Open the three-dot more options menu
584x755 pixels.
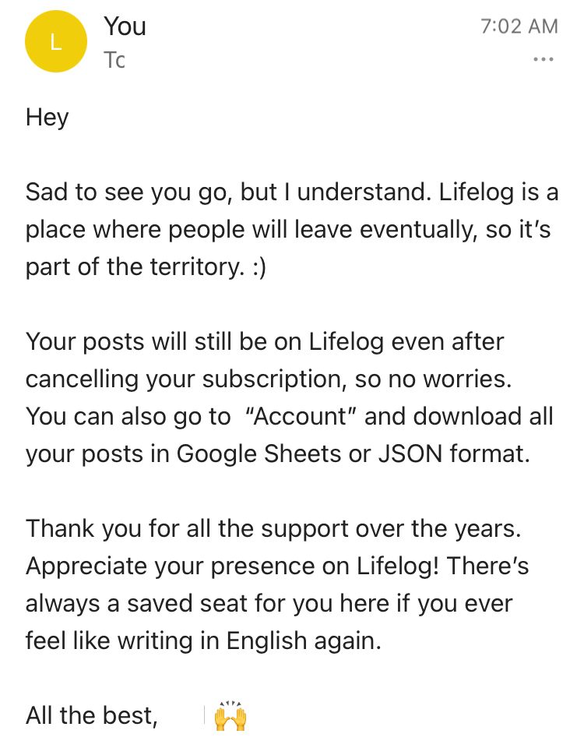point(544,60)
